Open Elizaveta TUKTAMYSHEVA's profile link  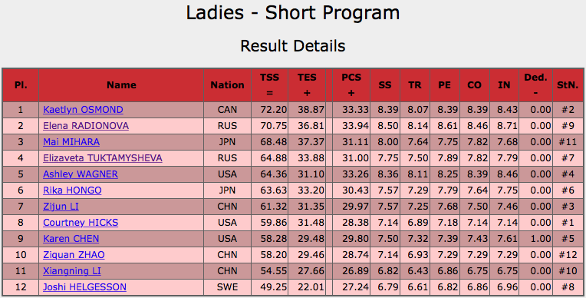coord(103,158)
